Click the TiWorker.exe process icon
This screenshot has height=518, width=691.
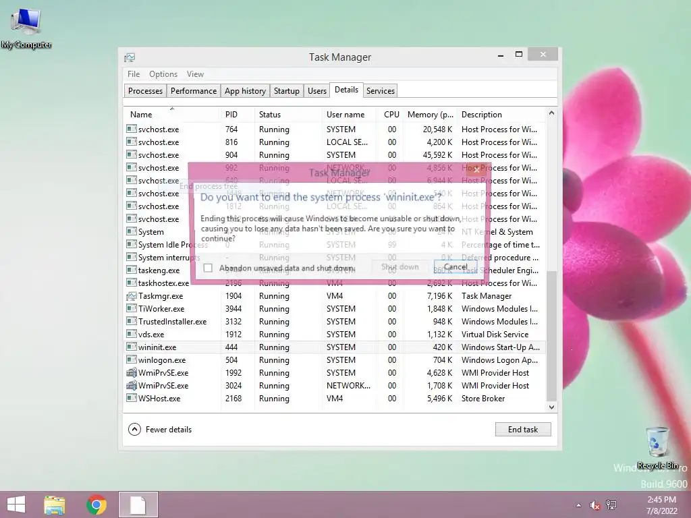click(x=131, y=309)
